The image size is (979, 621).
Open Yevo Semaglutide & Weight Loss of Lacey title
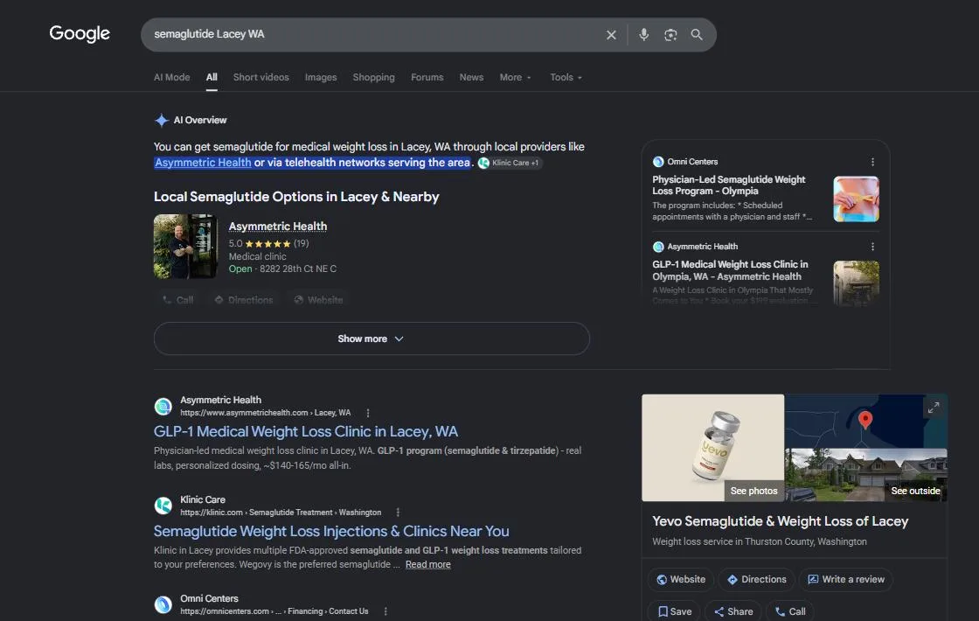pos(780,521)
